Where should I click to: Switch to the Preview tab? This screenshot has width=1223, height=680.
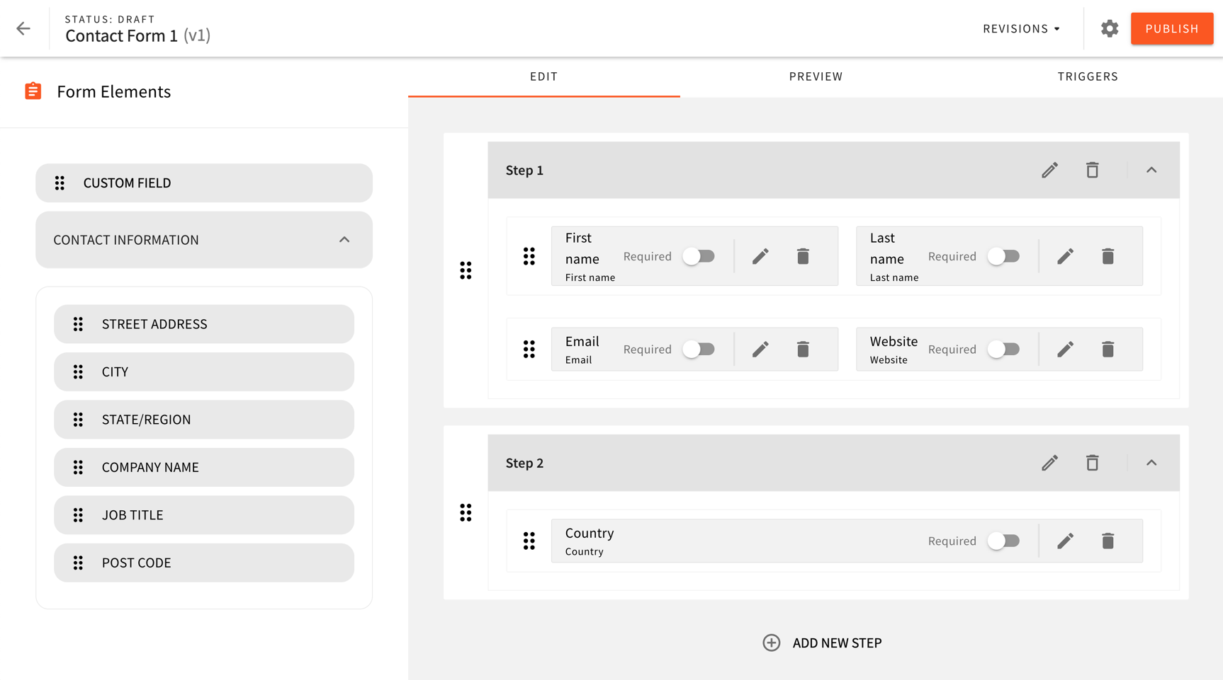pos(815,76)
